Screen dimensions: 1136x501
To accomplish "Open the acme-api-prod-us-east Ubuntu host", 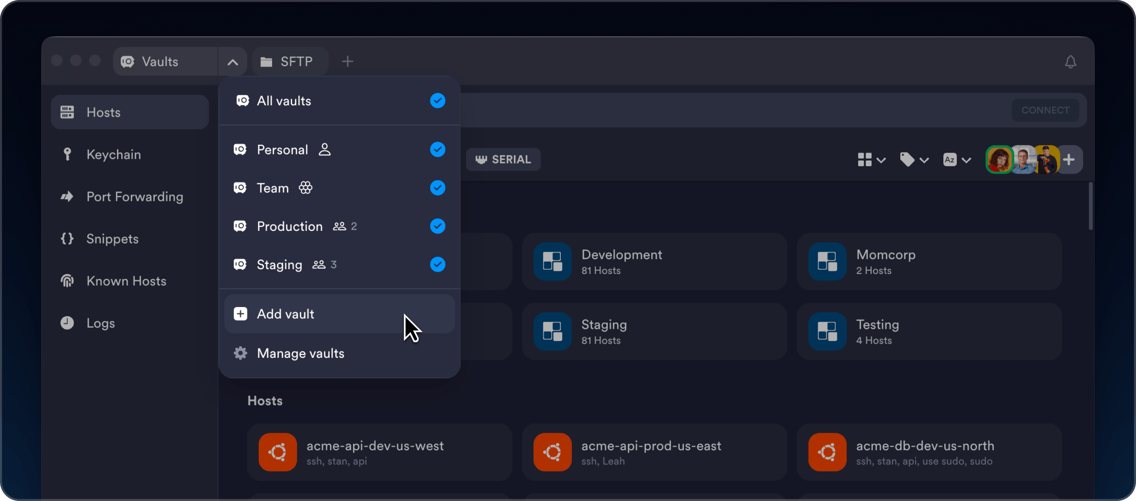I will 654,452.
